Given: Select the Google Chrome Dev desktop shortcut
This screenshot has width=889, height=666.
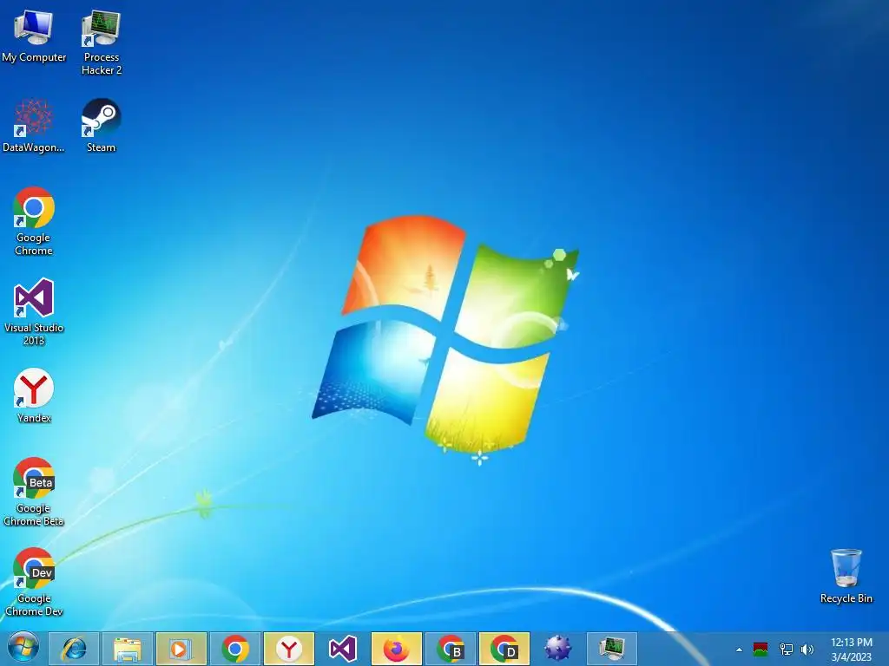Looking at the screenshot, I should (x=34, y=582).
